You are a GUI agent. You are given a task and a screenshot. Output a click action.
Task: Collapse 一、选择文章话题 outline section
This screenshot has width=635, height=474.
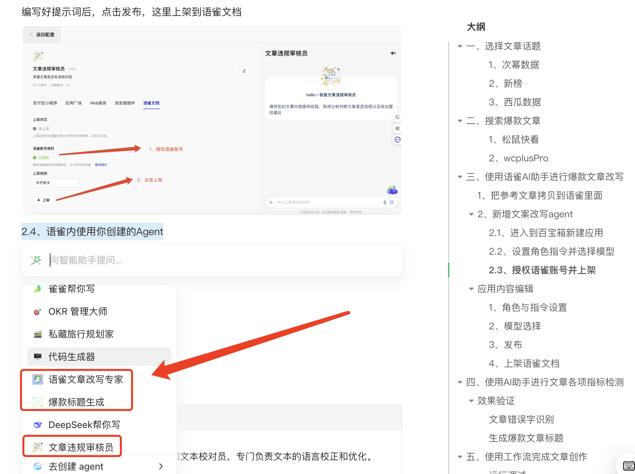460,46
